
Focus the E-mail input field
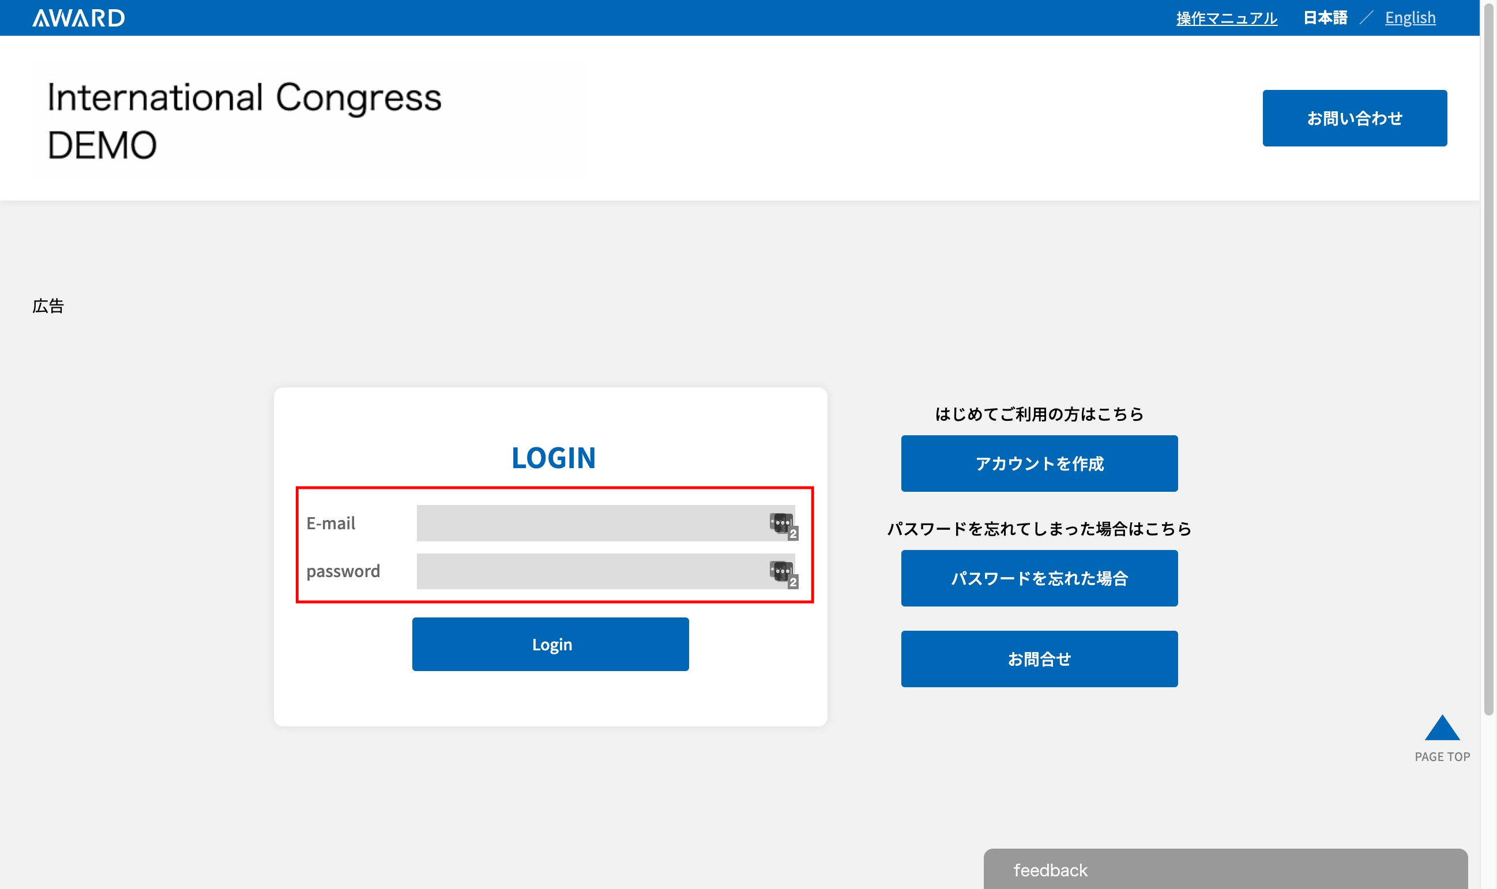605,523
